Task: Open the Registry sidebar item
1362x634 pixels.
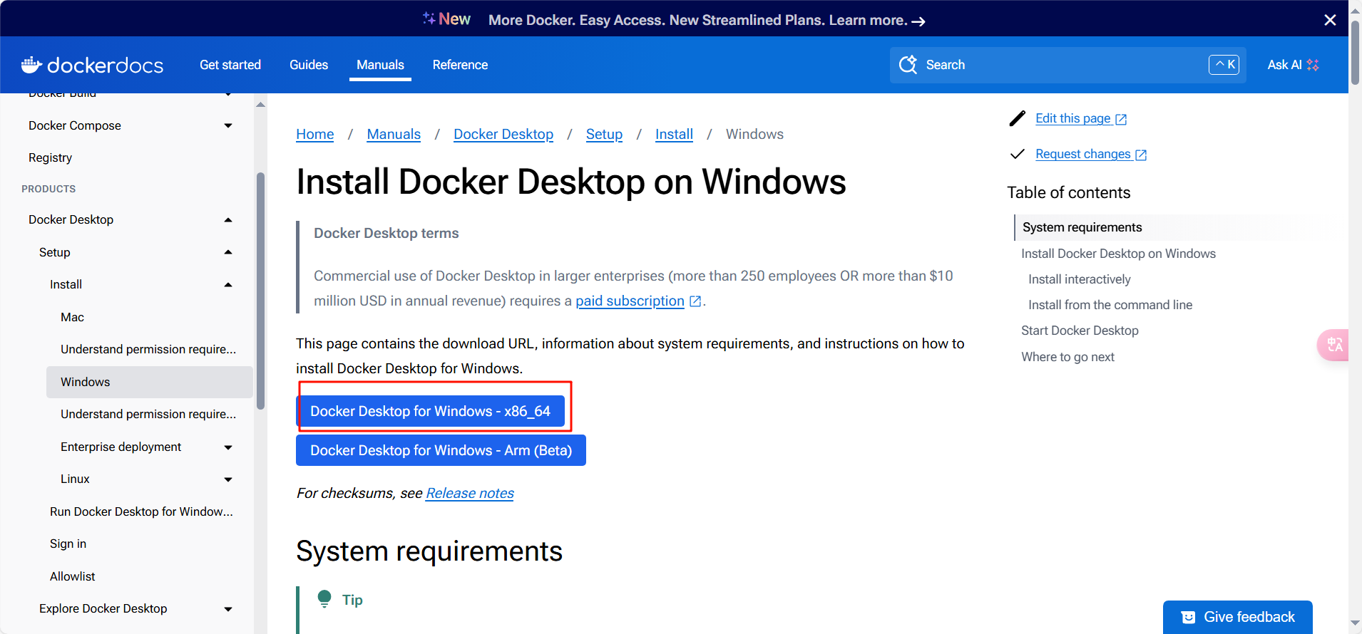Action: coord(50,157)
